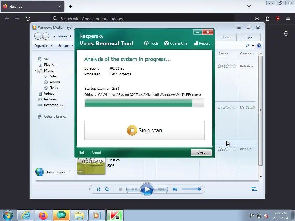This screenshot has width=295, height=221.
Task: Open Media Player help icon
Action: click(259, 46)
